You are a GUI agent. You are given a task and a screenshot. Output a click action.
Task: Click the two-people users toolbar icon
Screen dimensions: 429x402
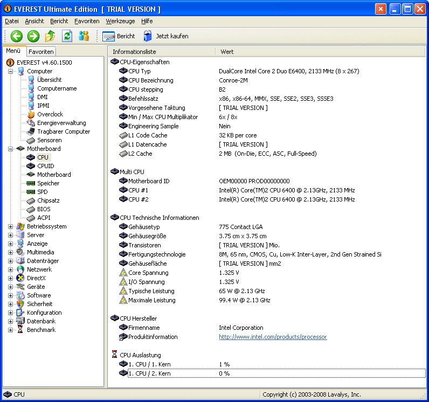pos(84,36)
